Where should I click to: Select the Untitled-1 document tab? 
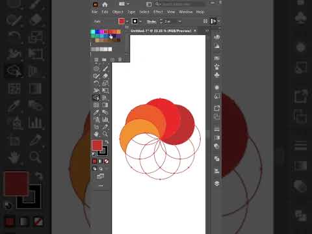[x=161, y=31]
